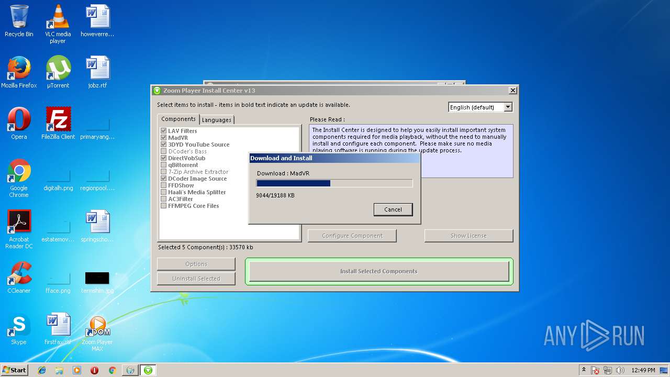This screenshot has width=670, height=377.
Task: Launch Skype desktop shortcut
Action: pyautogui.click(x=19, y=329)
